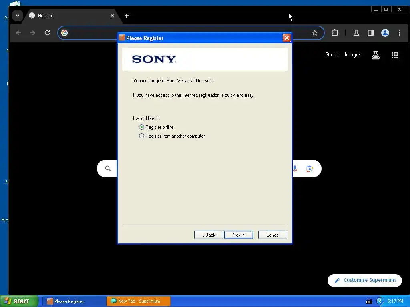Viewport: 410px width, 307px height.
Task: Maximize the Supermium window
Action: coord(386,10)
